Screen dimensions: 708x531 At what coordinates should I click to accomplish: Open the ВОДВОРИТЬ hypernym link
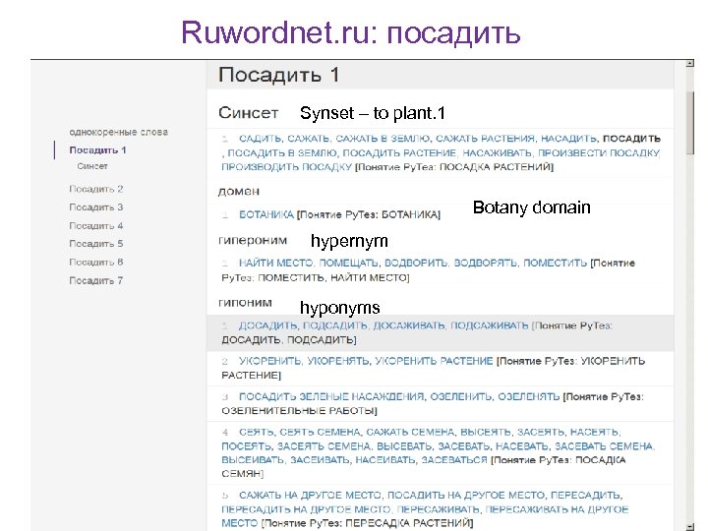415,263
